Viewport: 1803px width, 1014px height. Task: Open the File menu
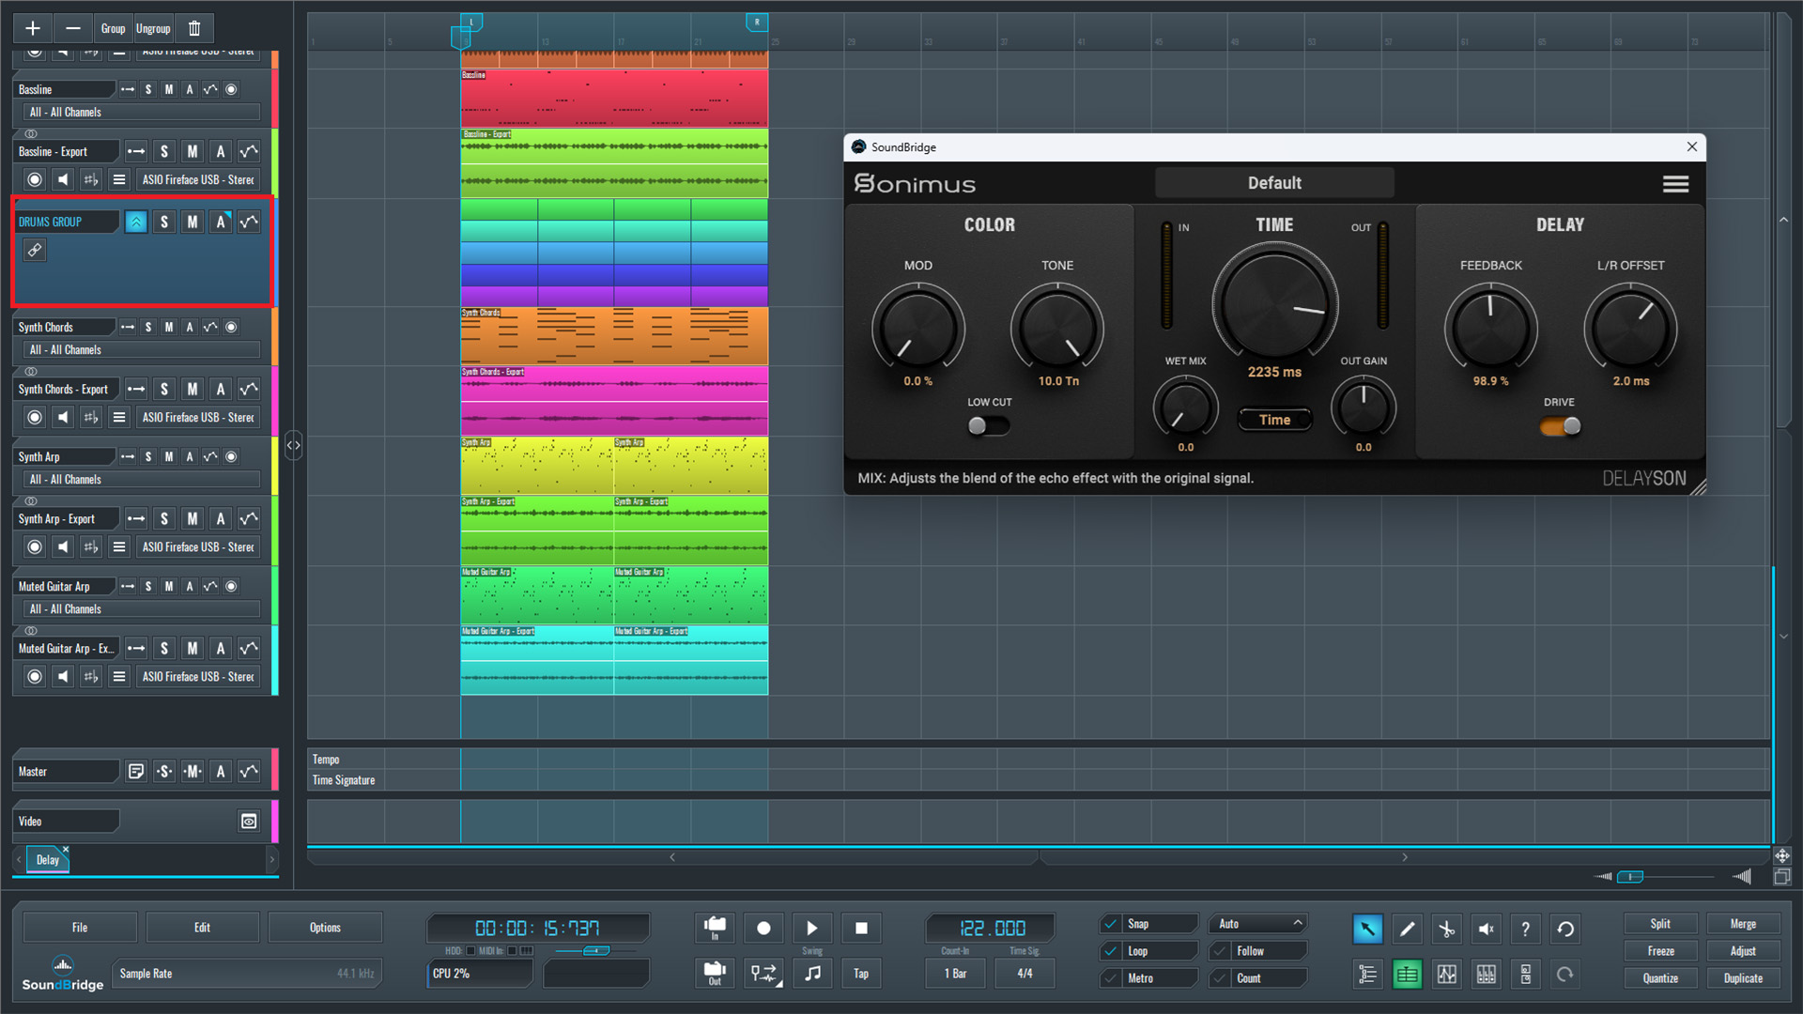[80, 928]
